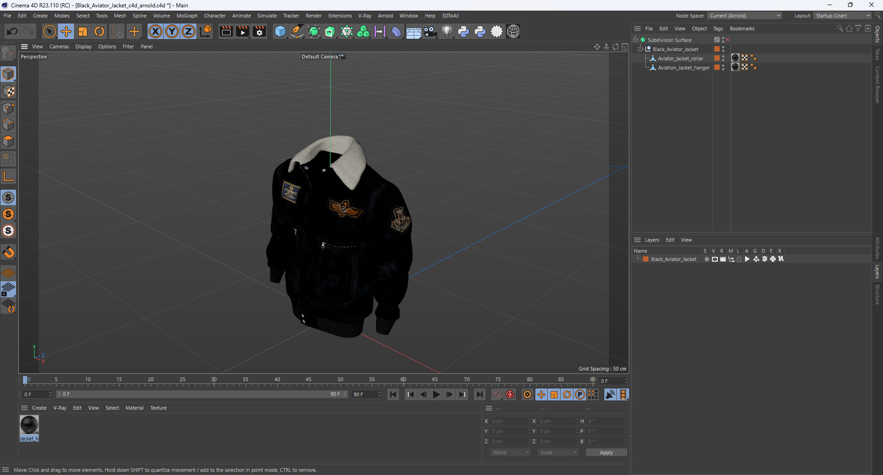
Task: Switch to Texture mode icon
Action: (8, 91)
